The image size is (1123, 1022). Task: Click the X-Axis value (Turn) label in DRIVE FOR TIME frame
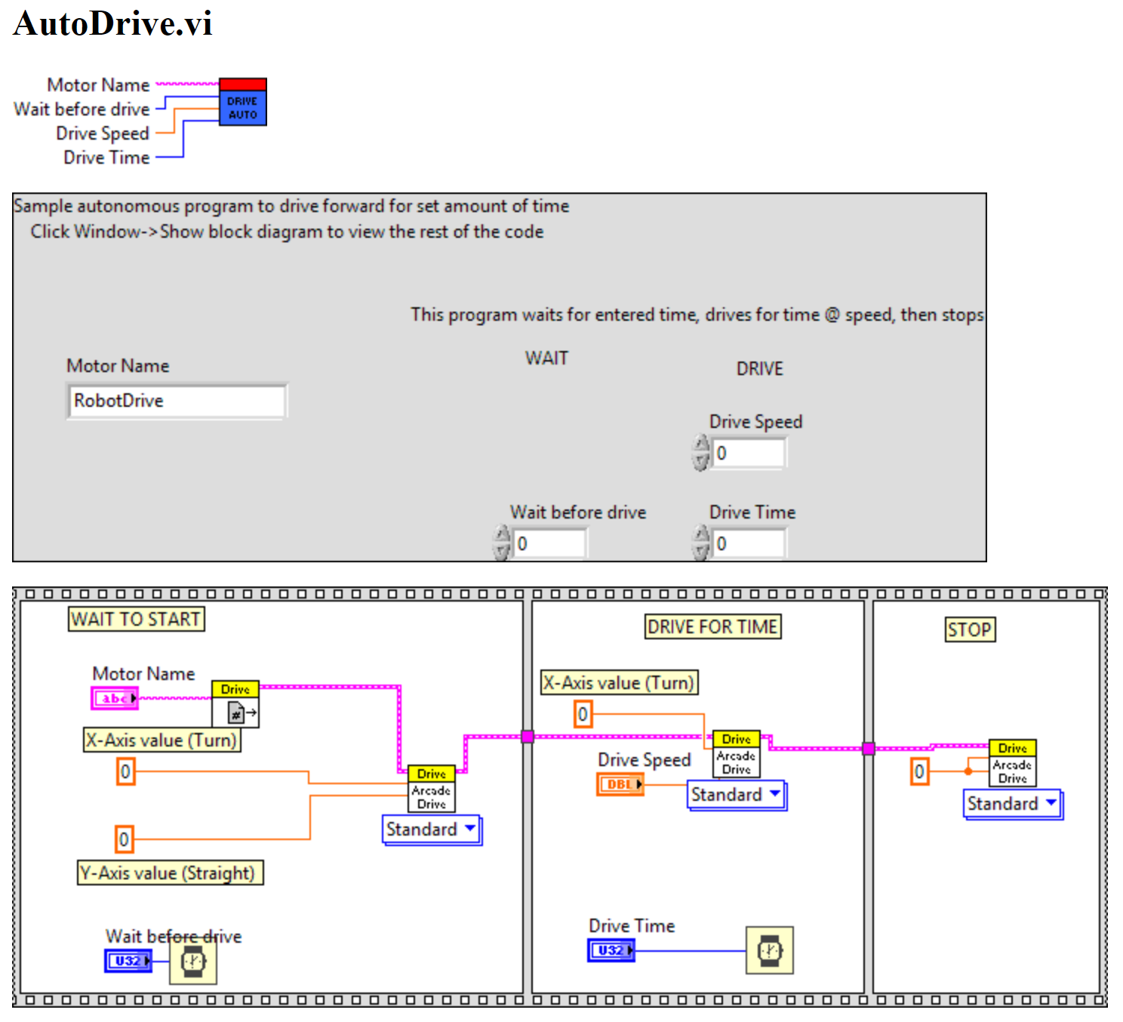(620, 682)
